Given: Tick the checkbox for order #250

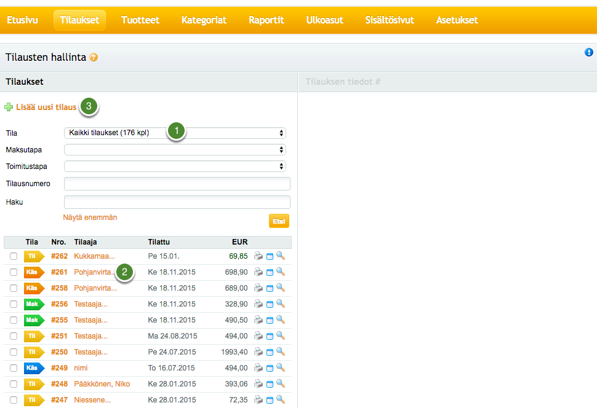Looking at the screenshot, I should (14, 352).
